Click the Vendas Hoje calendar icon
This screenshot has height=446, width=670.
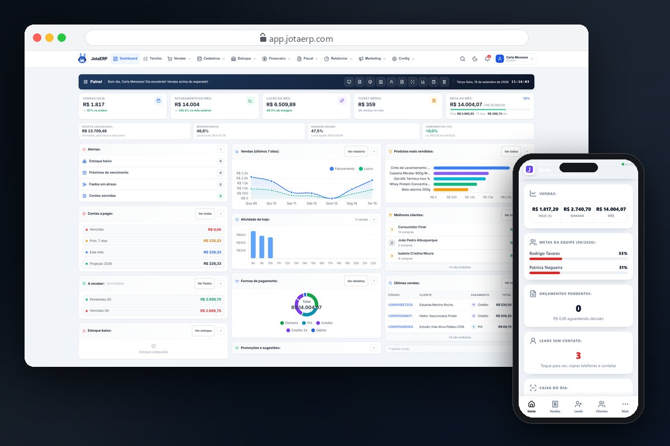tap(159, 100)
